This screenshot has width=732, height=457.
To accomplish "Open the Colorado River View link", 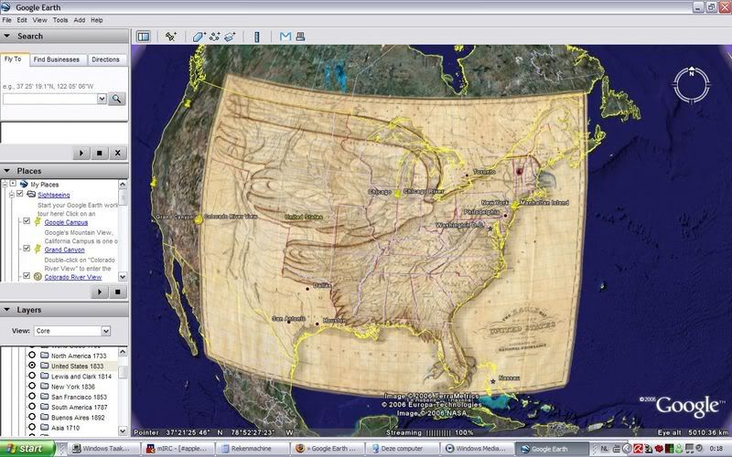I will (73, 277).
